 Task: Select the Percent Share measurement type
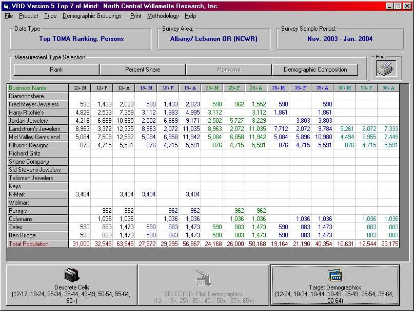[143, 70]
